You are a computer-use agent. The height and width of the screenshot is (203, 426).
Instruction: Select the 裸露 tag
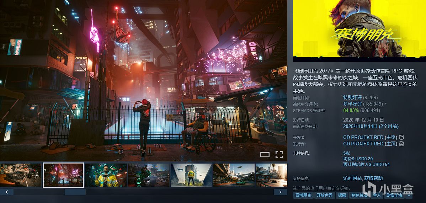(x=342, y=195)
